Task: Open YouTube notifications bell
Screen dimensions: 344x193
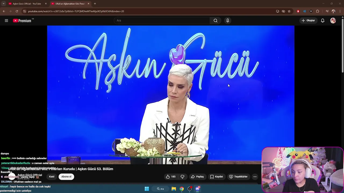Action: click(323, 21)
